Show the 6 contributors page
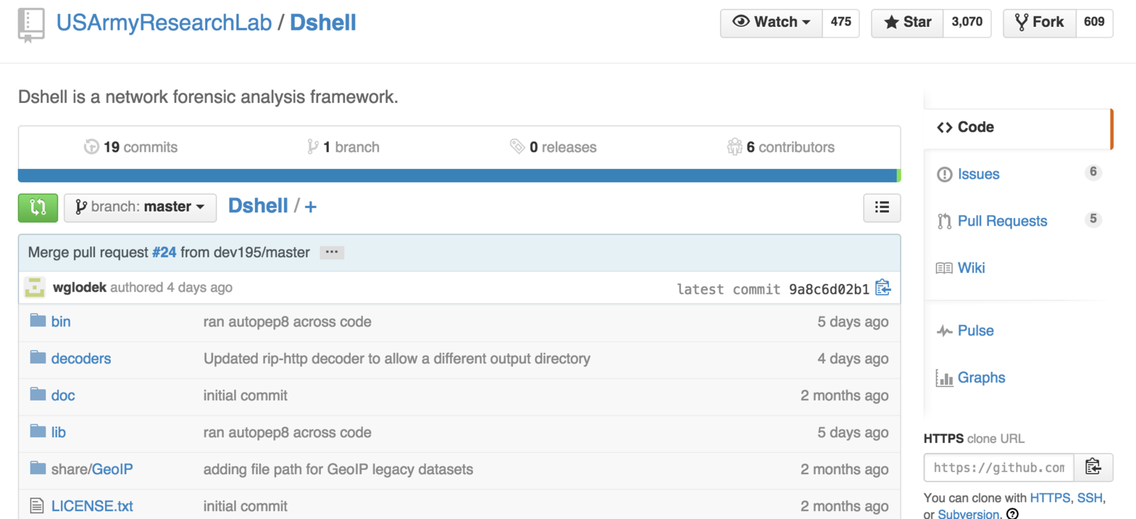Screen dimensions: 1136x519 point(790,147)
